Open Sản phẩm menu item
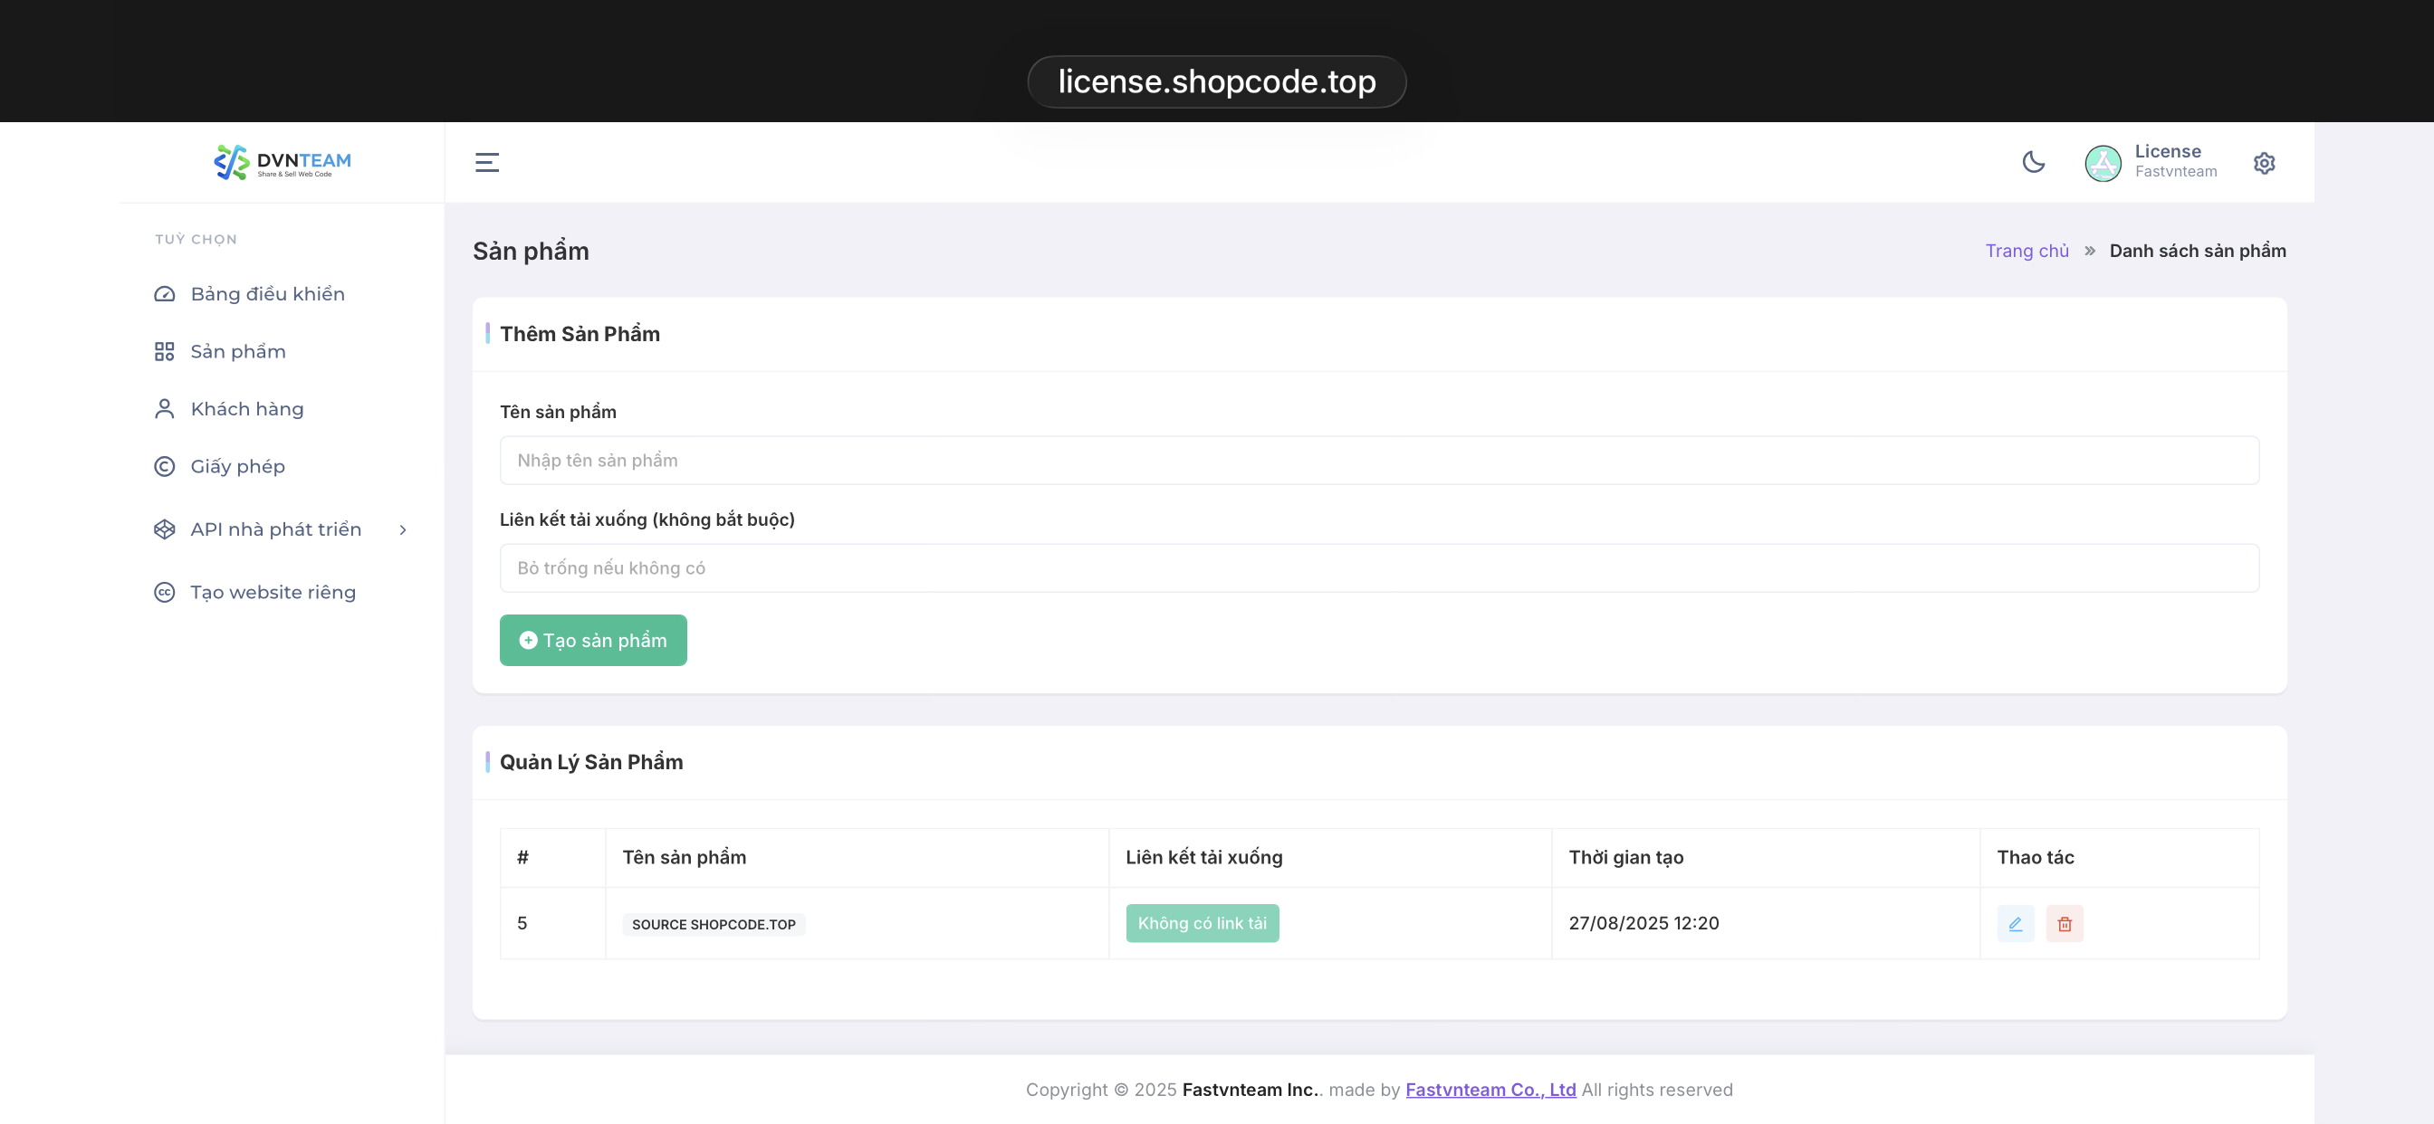 pyautogui.click(x=282, y=351)
